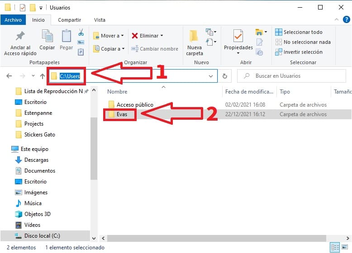Open the Mover a dropdown
The image size is (352, 253).
click(109, 36)
